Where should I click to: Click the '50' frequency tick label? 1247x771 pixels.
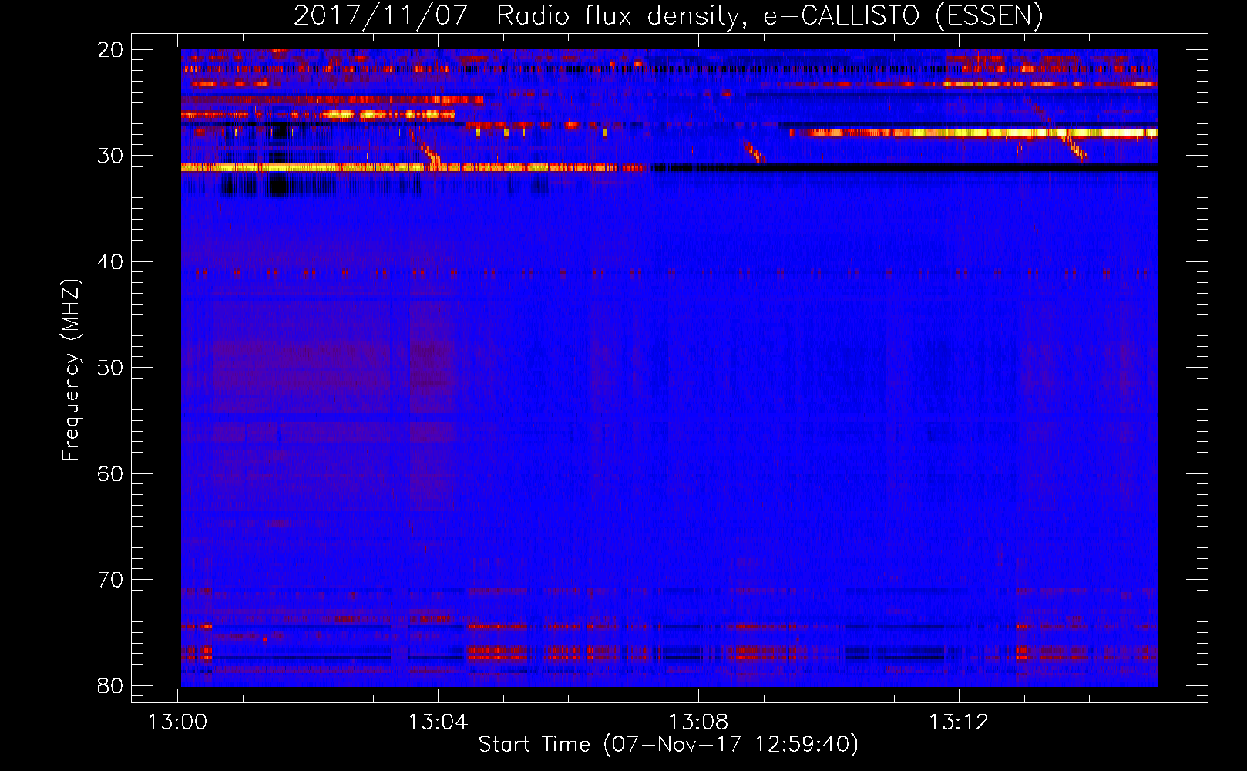tap(110, 368)
